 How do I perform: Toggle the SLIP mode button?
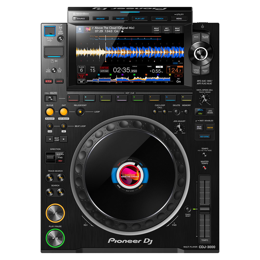click(49, 81)
